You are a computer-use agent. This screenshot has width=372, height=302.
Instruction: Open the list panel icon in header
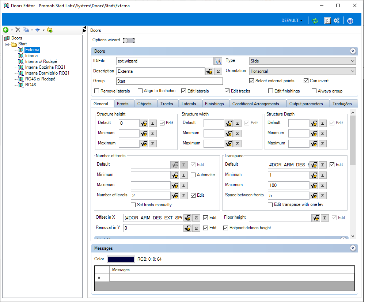[x=328, y=20]
